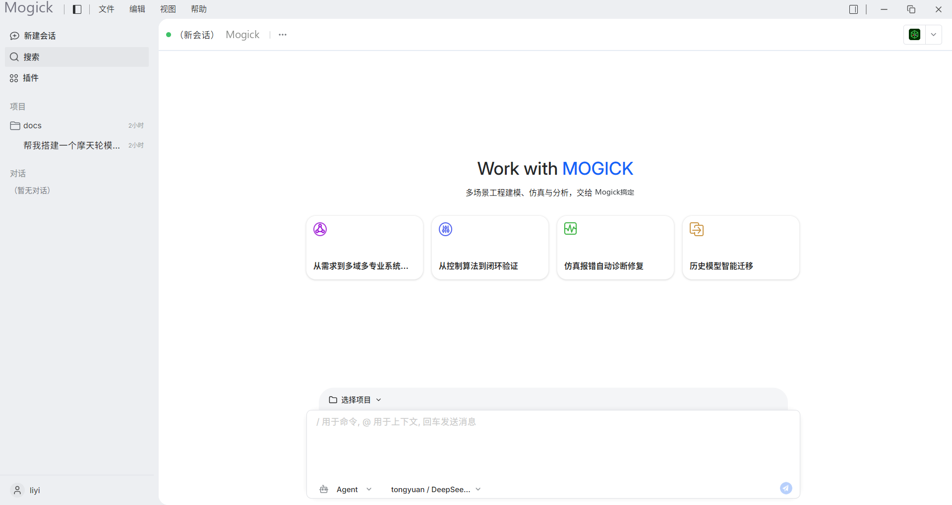Restore down the Mogick window
Screen dimensions: 952x505
(x=911, y=9)
